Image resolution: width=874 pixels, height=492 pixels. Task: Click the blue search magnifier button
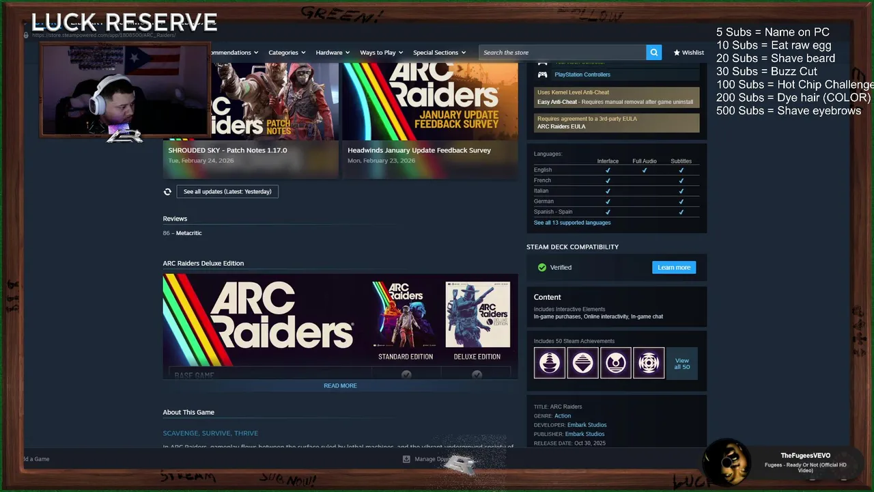click(653, 53)
